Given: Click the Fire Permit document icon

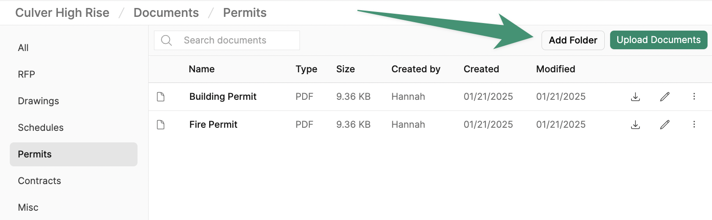Looking at the screenshot, I should 161,125.
